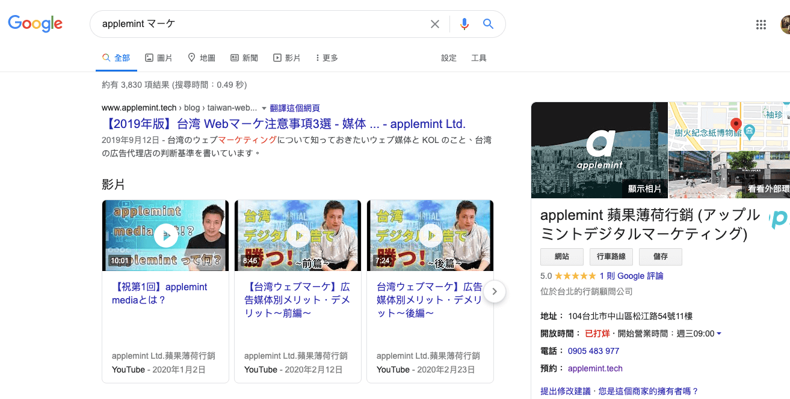790x399 pixels.
Task: Open the 【2019年版】台湾 Webマーケ注意事項3選 result
Action: point(283,124)
